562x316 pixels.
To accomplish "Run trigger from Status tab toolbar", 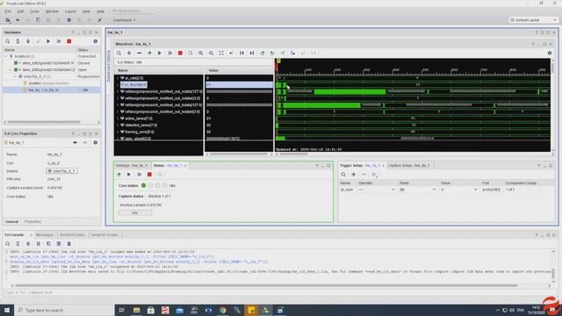I will tap(129, 175).
